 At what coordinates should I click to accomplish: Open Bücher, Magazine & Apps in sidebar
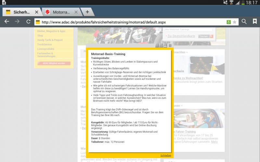51,31
